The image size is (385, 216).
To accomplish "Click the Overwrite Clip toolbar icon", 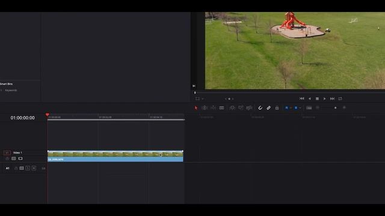I will tap(241, 108).
